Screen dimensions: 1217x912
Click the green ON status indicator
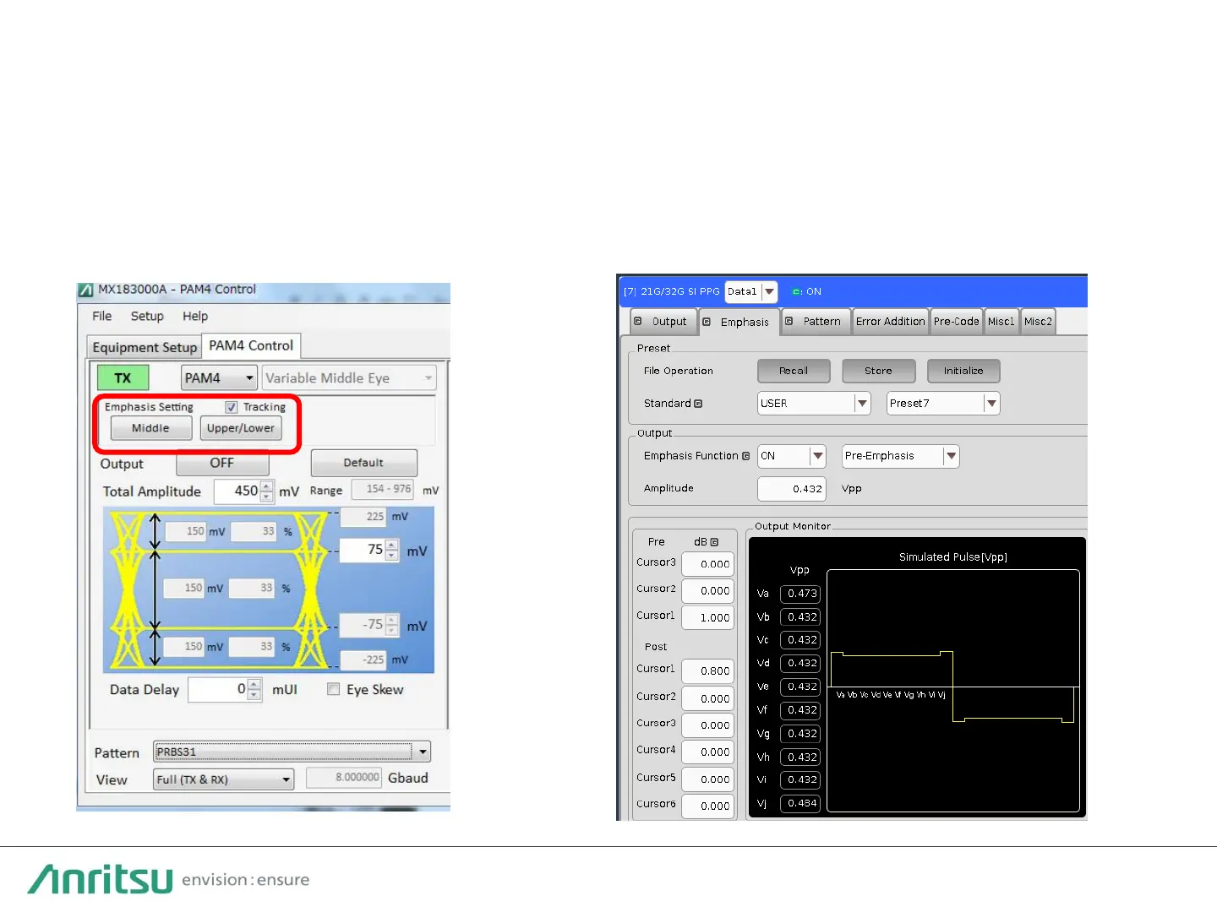pyautogui.click(x=806, y=291)
